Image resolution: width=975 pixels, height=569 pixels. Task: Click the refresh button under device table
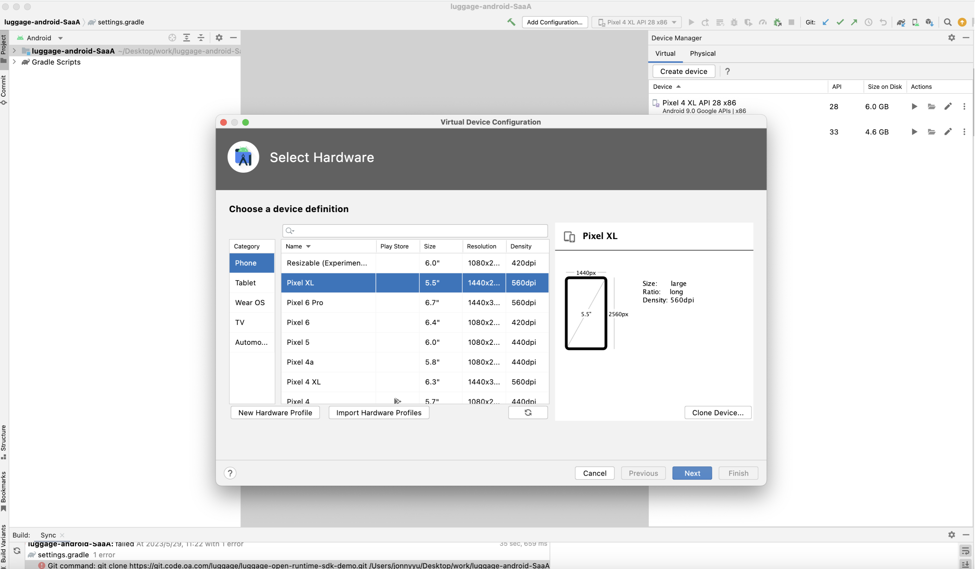[528, 413]
